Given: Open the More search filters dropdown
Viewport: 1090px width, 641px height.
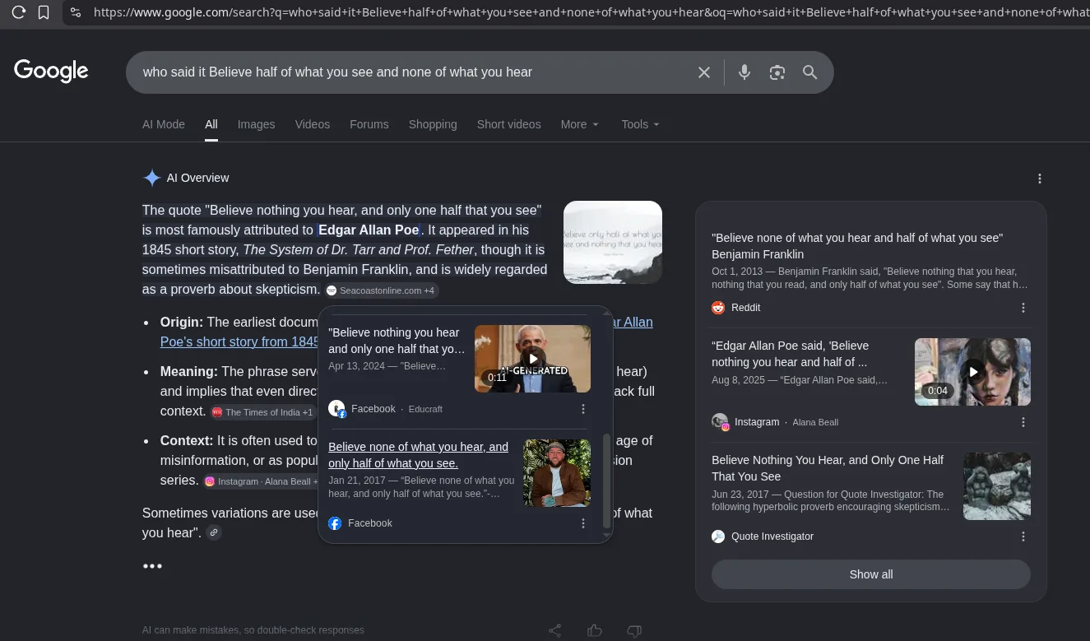Looking at the screenshot, I should pyautogui.click(x=580, y=124).
